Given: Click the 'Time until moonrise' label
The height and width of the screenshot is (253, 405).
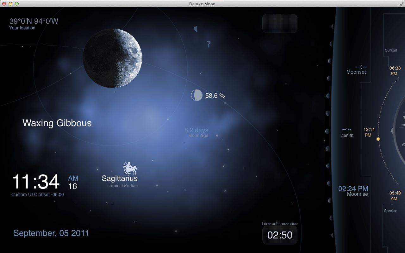Looking at the screenshot, I should click(x=279, y=223).
